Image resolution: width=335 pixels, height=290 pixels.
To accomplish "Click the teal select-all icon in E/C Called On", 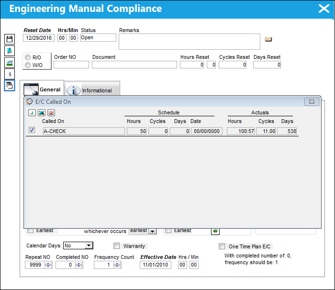I will 42,112.
